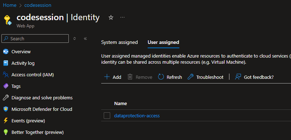Collapse the sidebar with double chevron

85,39
